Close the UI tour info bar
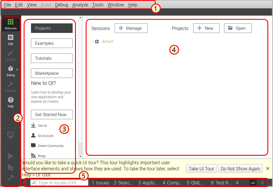This screenshot has width=273, height=187. click(268, 168)
